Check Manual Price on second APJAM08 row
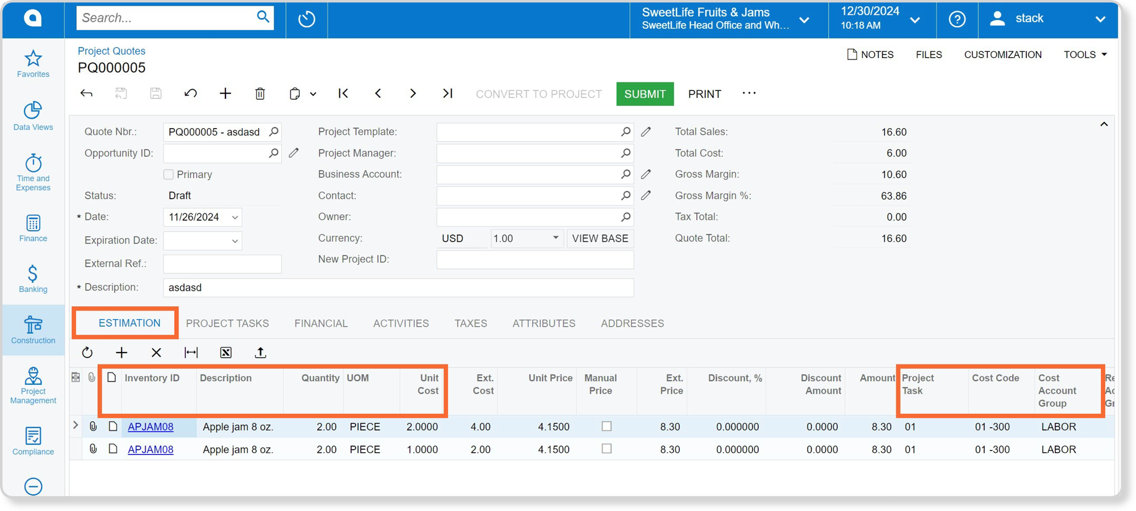 (606, 449)
